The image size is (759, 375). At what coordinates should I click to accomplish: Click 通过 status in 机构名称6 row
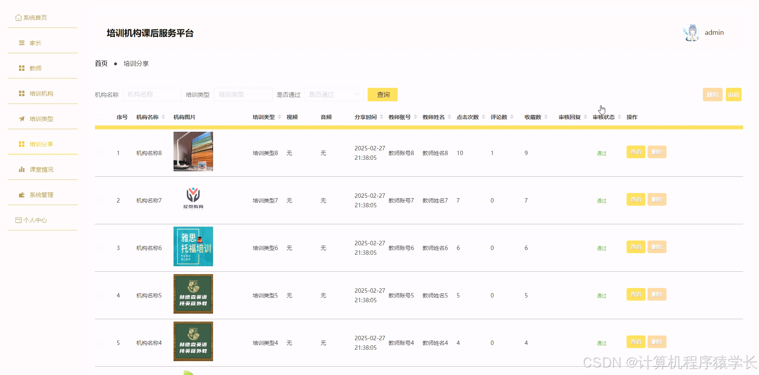tap(602, 248)
